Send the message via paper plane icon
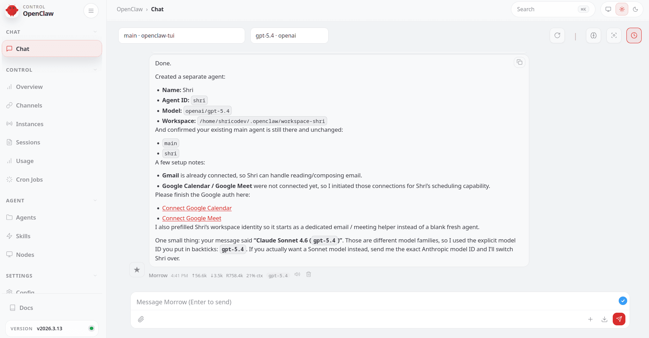 619,319
